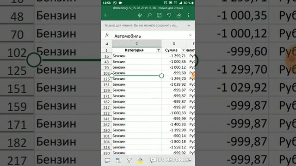
Task: Select row header 222
Action: [106, 113]
